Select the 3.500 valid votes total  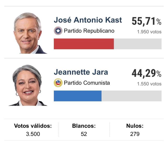pyautogui.click(x=33, y=134)
